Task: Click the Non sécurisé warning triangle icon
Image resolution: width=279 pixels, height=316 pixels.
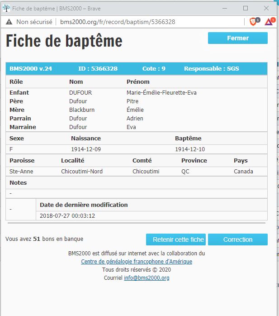Action: (x=9, y=22)
